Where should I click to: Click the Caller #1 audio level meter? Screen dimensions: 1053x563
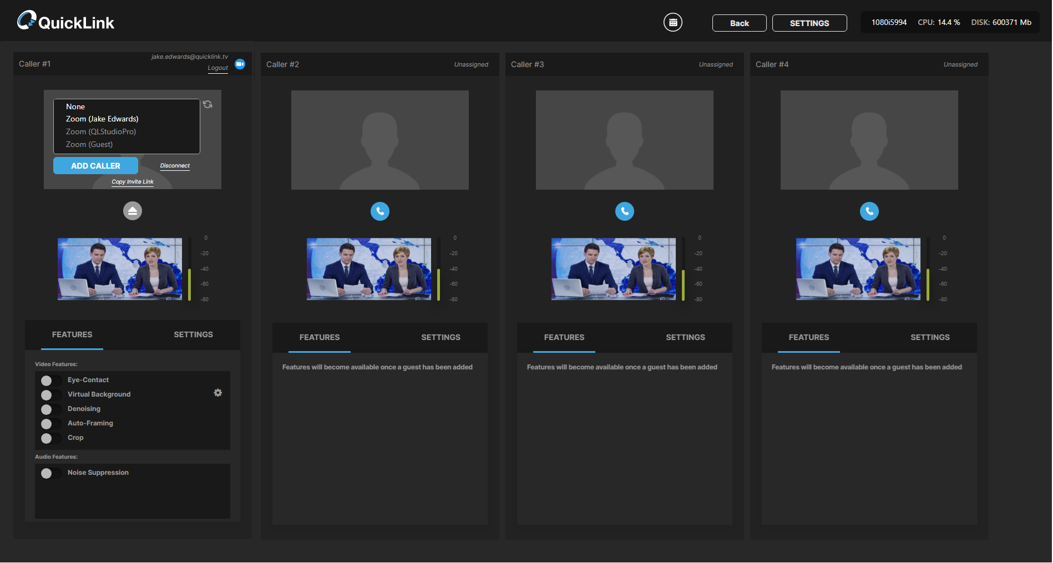[x=190, y=269]
